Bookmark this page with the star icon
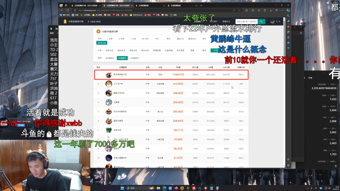The image size is (340, 191). click(x=239, y=10)
